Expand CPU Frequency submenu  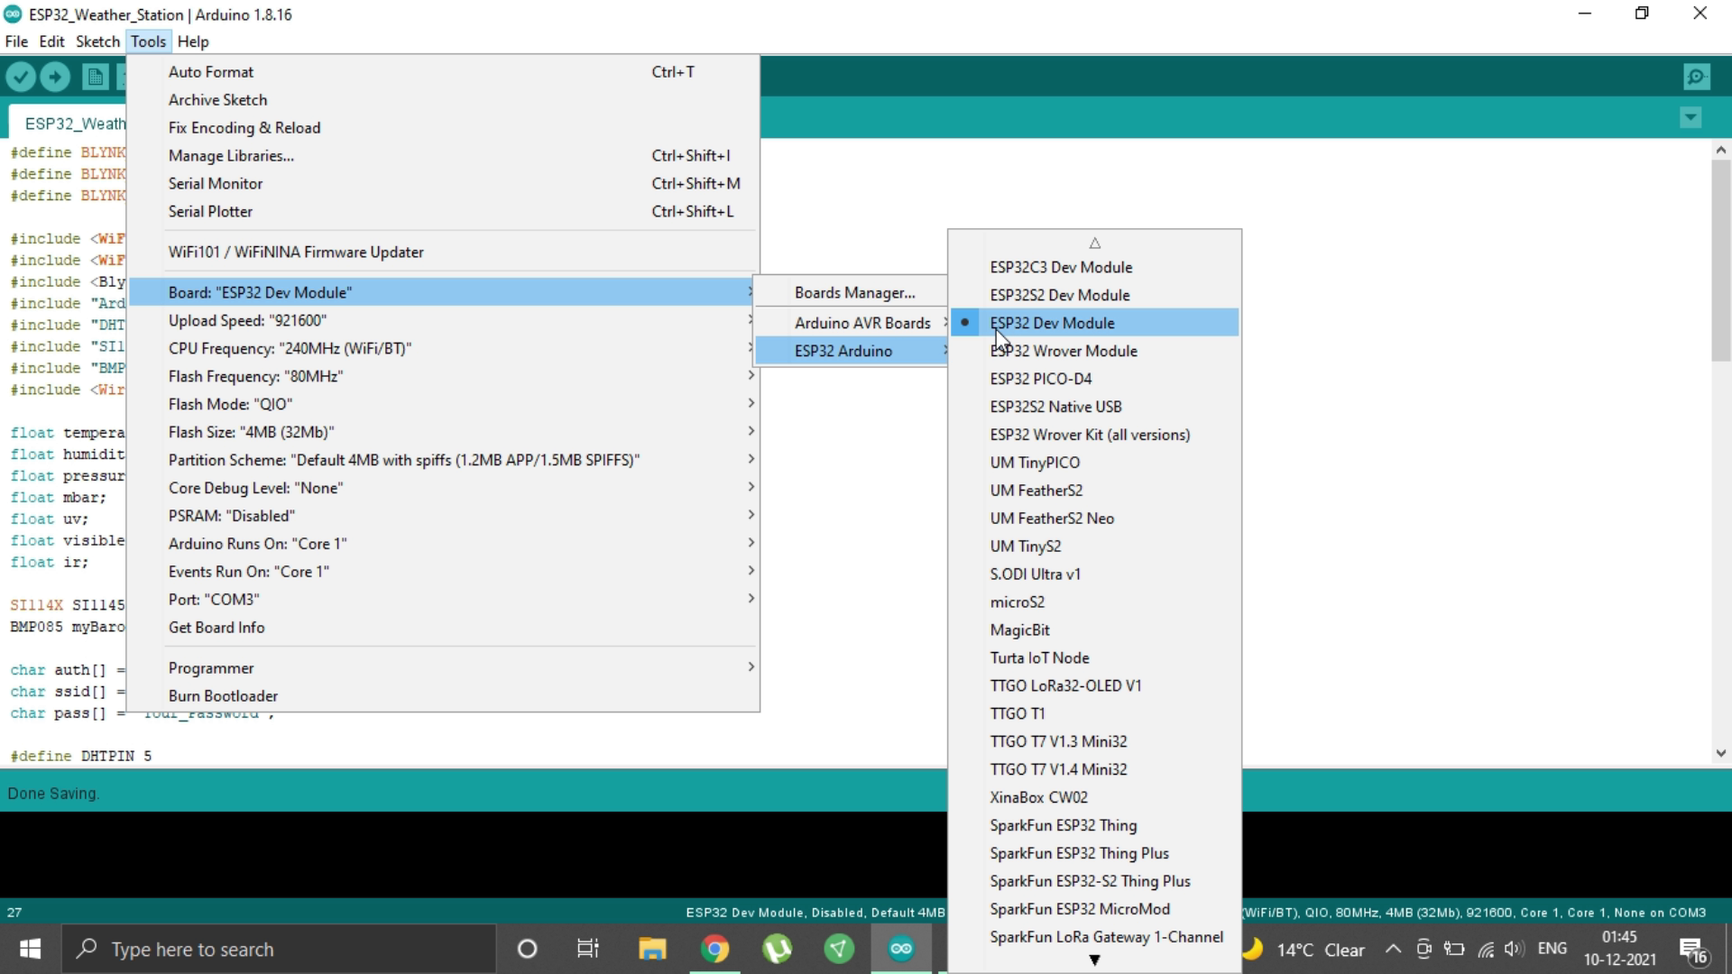pyautogui.click(x=443, y=348)
